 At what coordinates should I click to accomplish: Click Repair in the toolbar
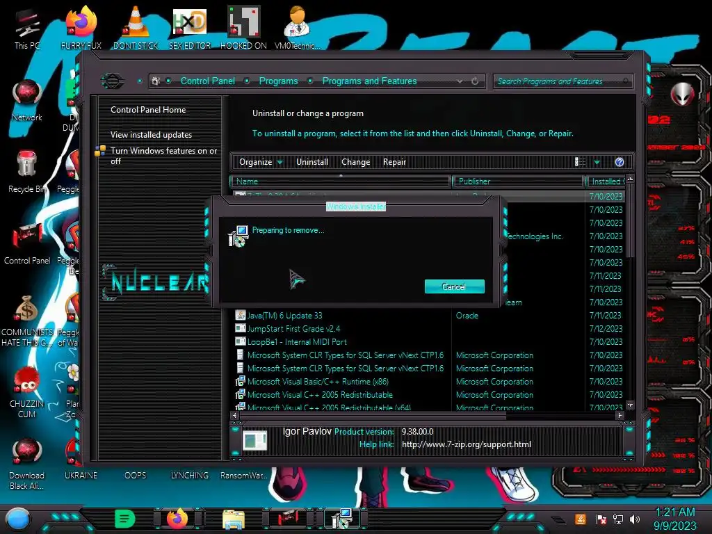point(394,162)
